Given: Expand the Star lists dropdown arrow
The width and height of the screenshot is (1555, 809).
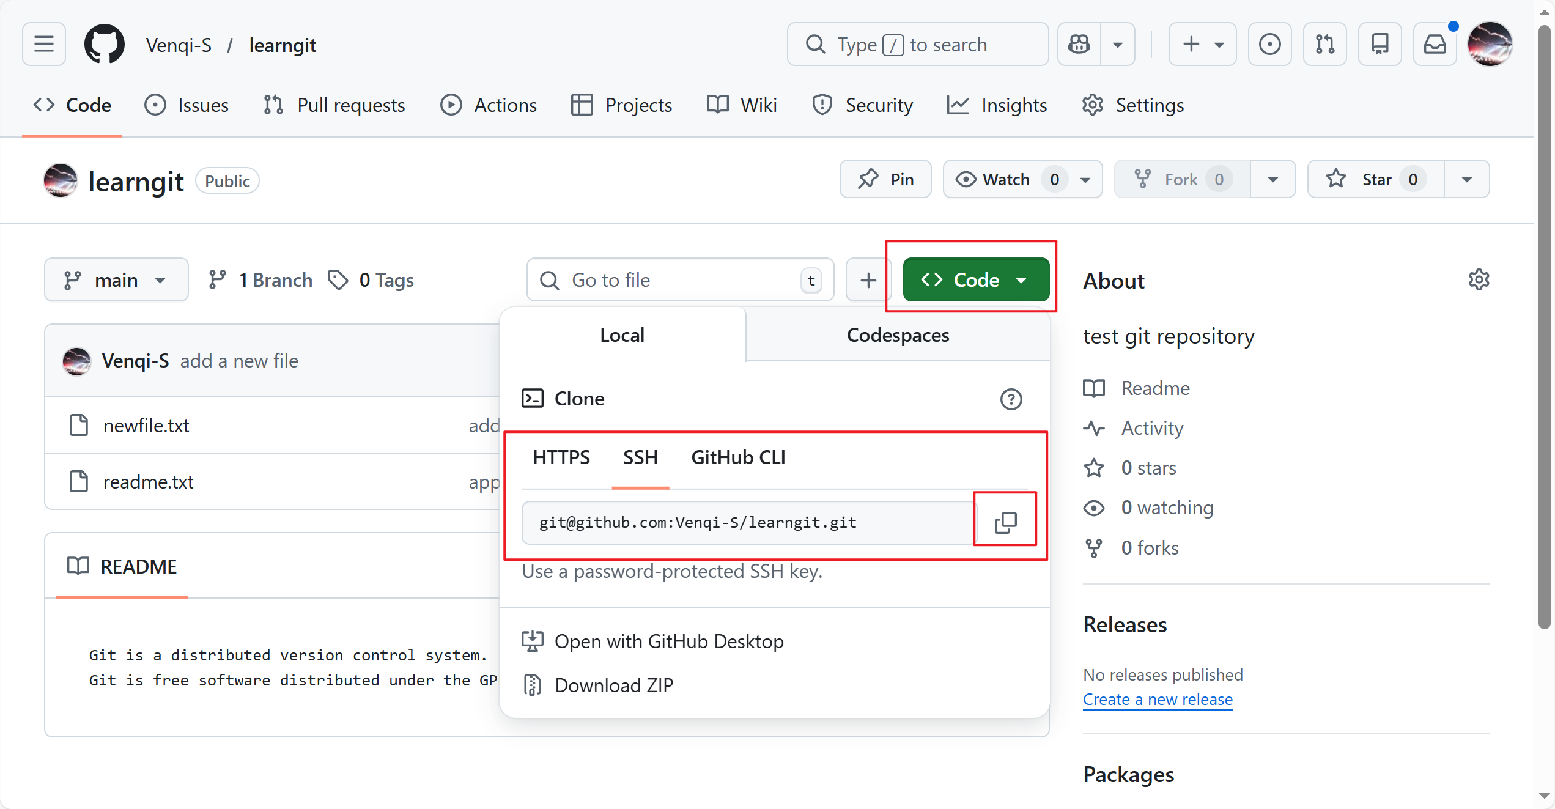Looking at the screenshot, I should click(x=1466, y=179).
